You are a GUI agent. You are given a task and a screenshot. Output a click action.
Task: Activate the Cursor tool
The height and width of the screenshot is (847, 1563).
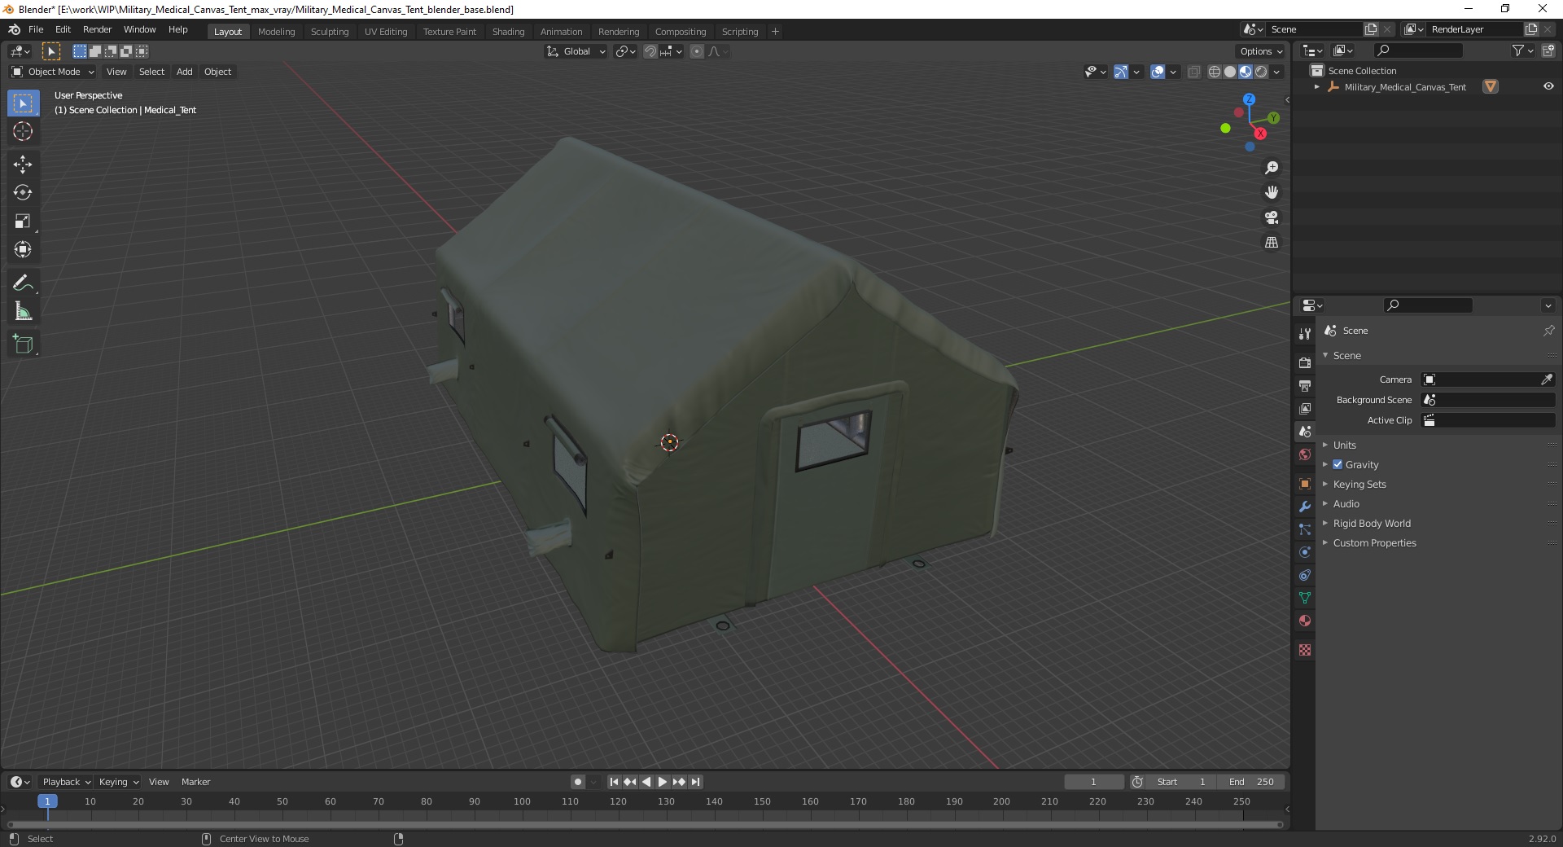coord(23,132)
